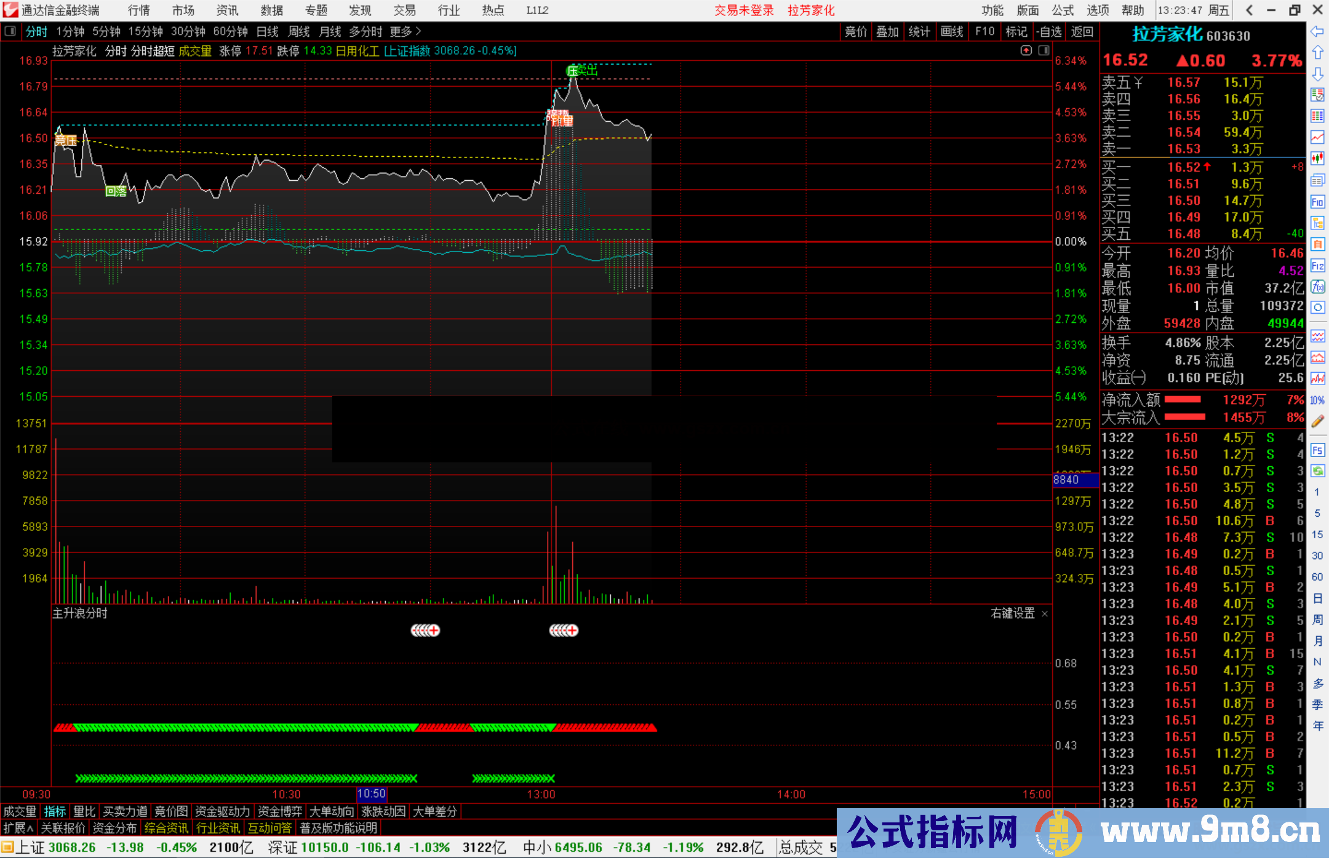This screenshot has width=1329, height=858.
Task: Switch to the 资金博弈 tab
Action: tap(280, 811)
